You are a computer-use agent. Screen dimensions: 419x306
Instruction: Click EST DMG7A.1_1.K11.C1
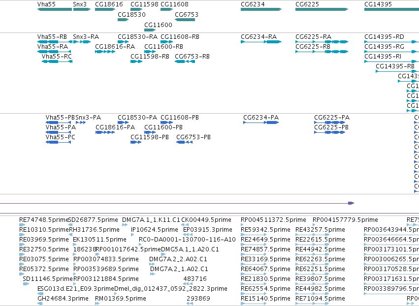coord(151,220)
